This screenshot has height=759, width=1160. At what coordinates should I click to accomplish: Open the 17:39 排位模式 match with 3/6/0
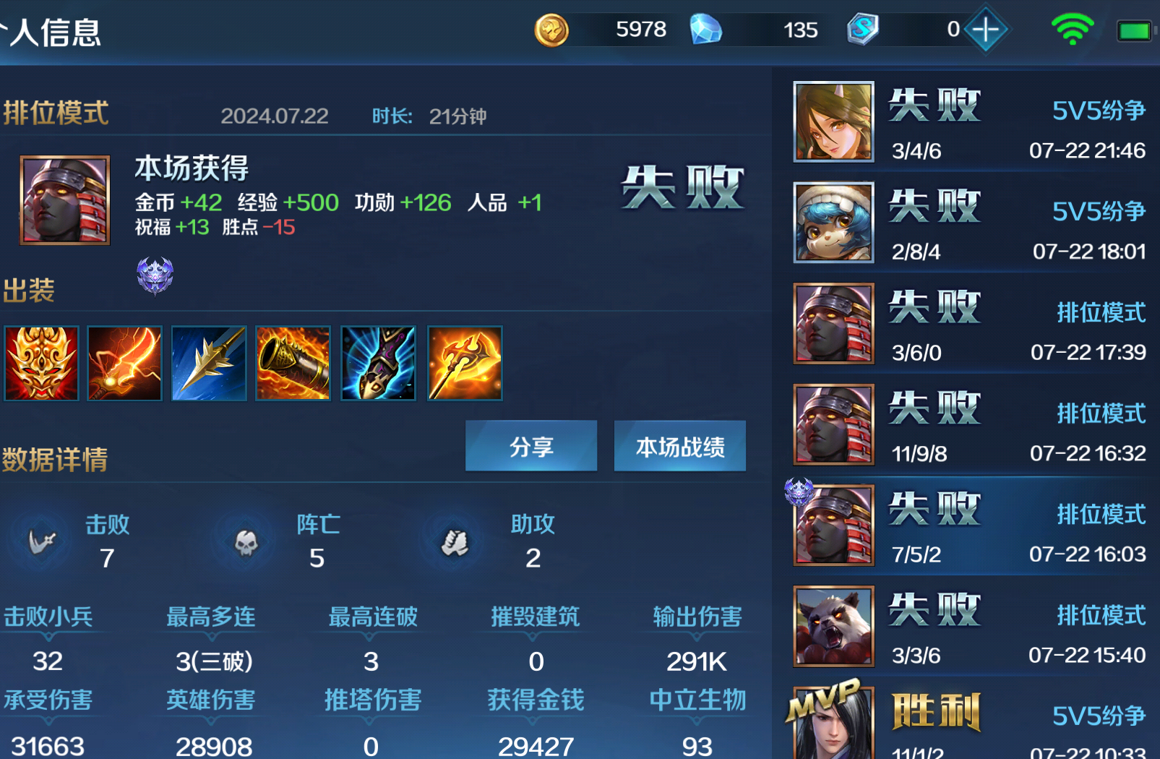[x=969, y=323]
